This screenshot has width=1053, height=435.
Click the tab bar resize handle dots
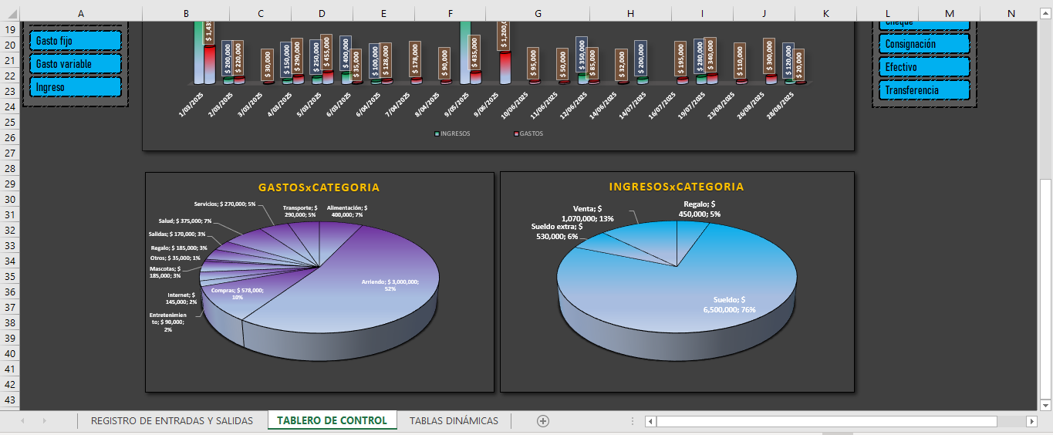[633, 421]
